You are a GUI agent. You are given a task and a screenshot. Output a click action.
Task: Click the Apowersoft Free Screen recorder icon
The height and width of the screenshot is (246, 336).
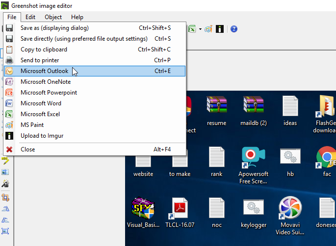point(253,157)
